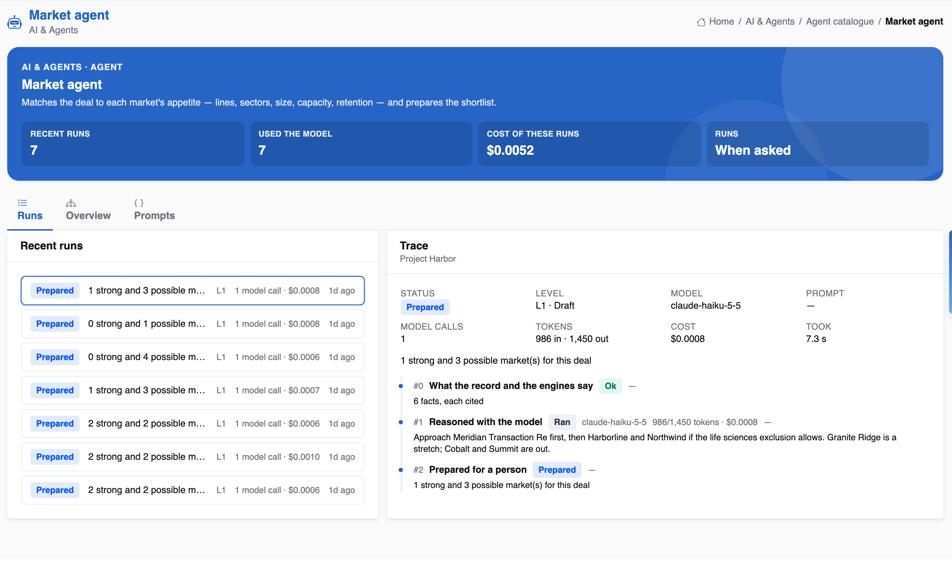
Task: Select the run with 0 strong and 4 possible
Action: coord(192,357)
